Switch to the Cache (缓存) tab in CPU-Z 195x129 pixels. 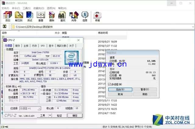pos(18,46)
